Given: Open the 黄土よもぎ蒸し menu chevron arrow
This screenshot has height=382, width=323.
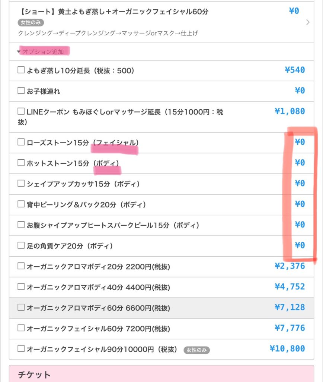Looking at the screenshot, I should [x=308, y=22].
